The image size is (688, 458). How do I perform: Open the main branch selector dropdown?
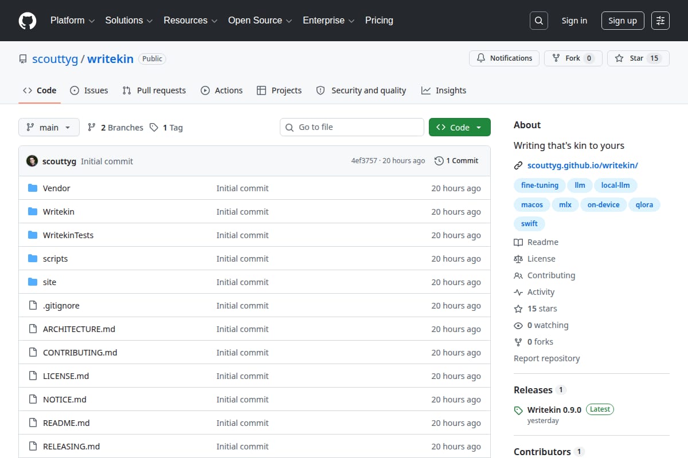[x=49, y=127]
